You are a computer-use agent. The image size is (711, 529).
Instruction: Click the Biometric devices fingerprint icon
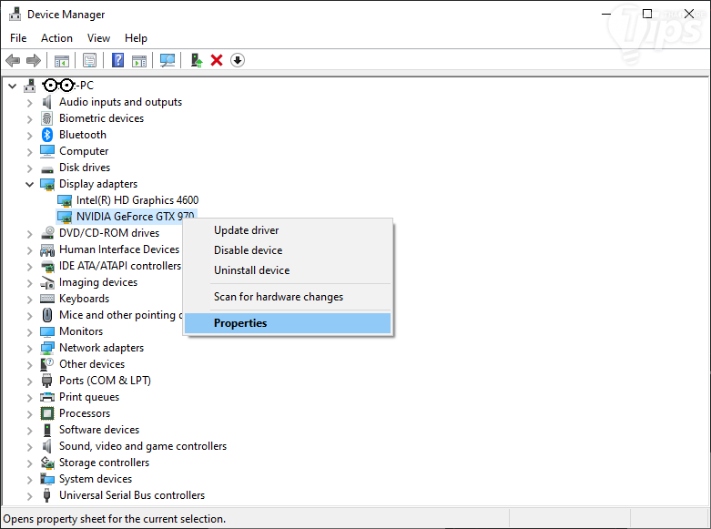[47, 118]
